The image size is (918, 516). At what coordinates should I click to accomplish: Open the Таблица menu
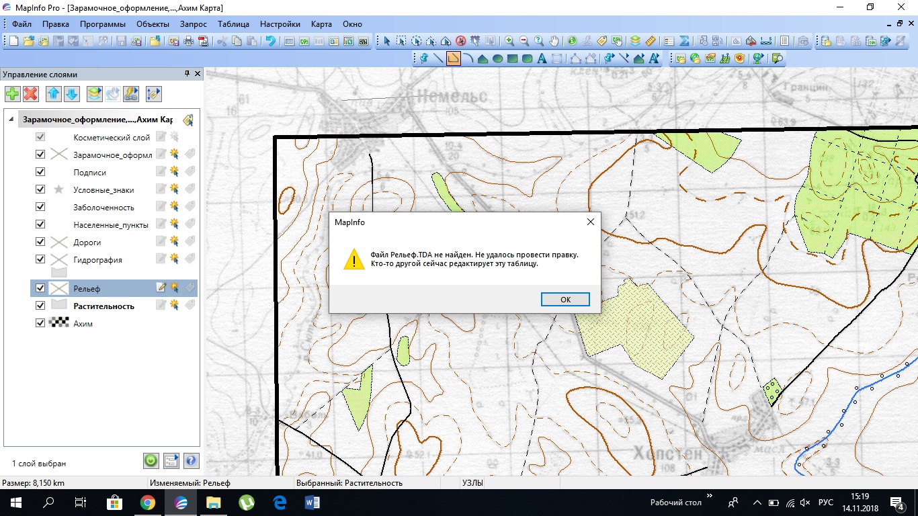pos(233,24)
